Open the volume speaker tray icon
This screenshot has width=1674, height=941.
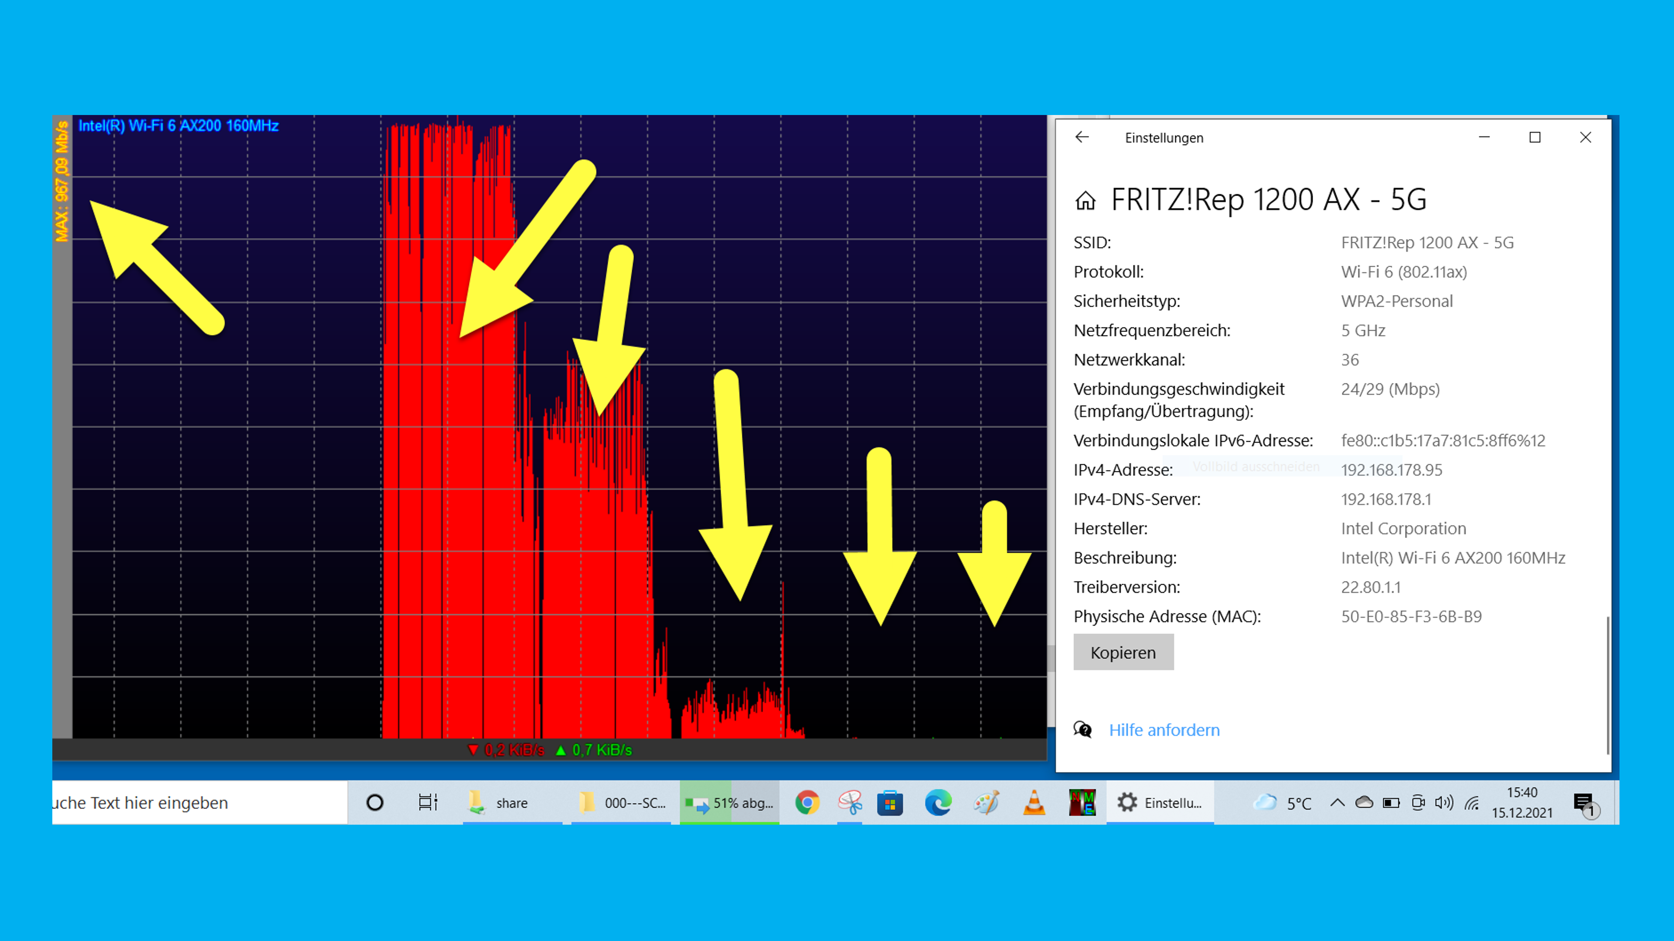1444,802
